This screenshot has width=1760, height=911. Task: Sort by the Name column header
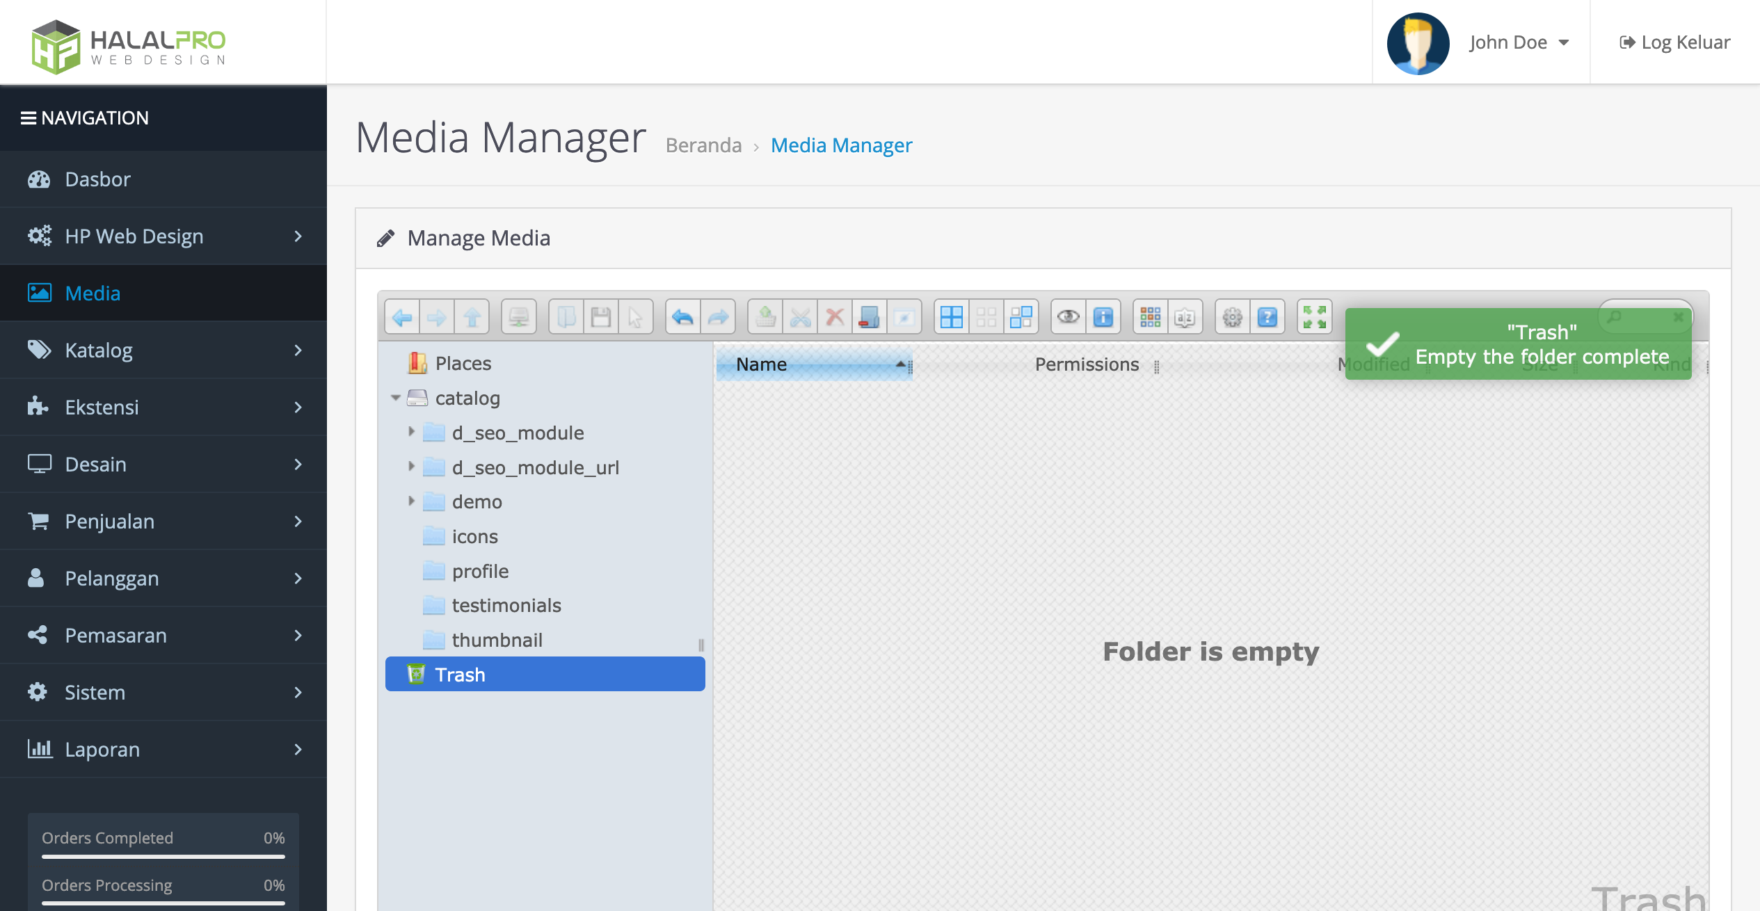[x=814, y=364]
